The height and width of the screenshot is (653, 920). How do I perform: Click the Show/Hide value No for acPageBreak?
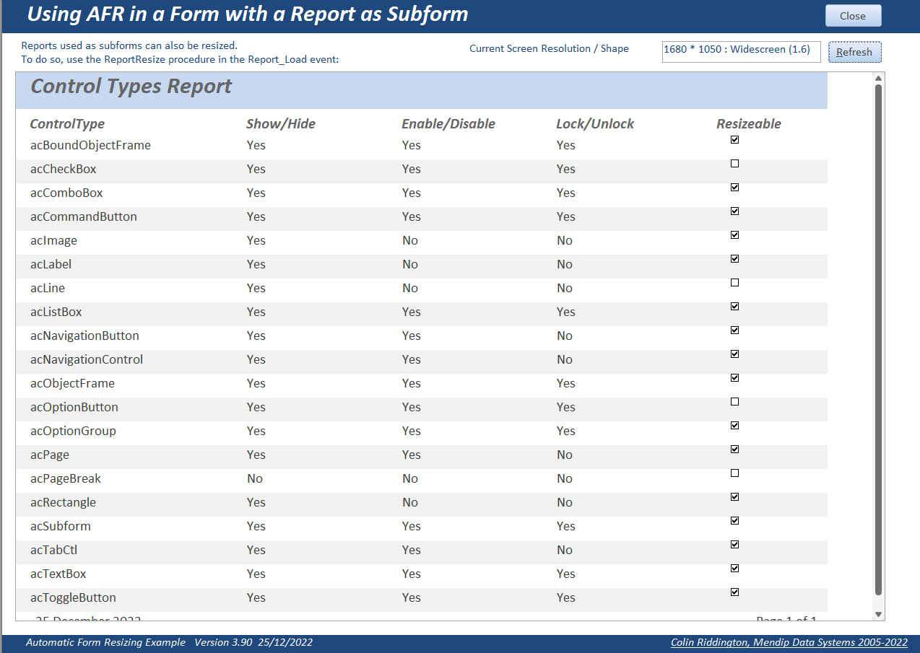255,478
